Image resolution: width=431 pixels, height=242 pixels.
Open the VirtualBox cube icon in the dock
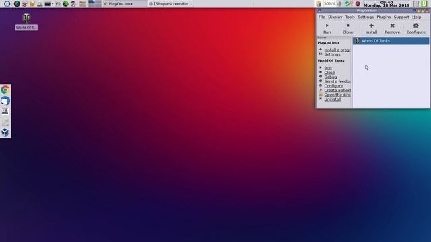(x=5, y=133)
